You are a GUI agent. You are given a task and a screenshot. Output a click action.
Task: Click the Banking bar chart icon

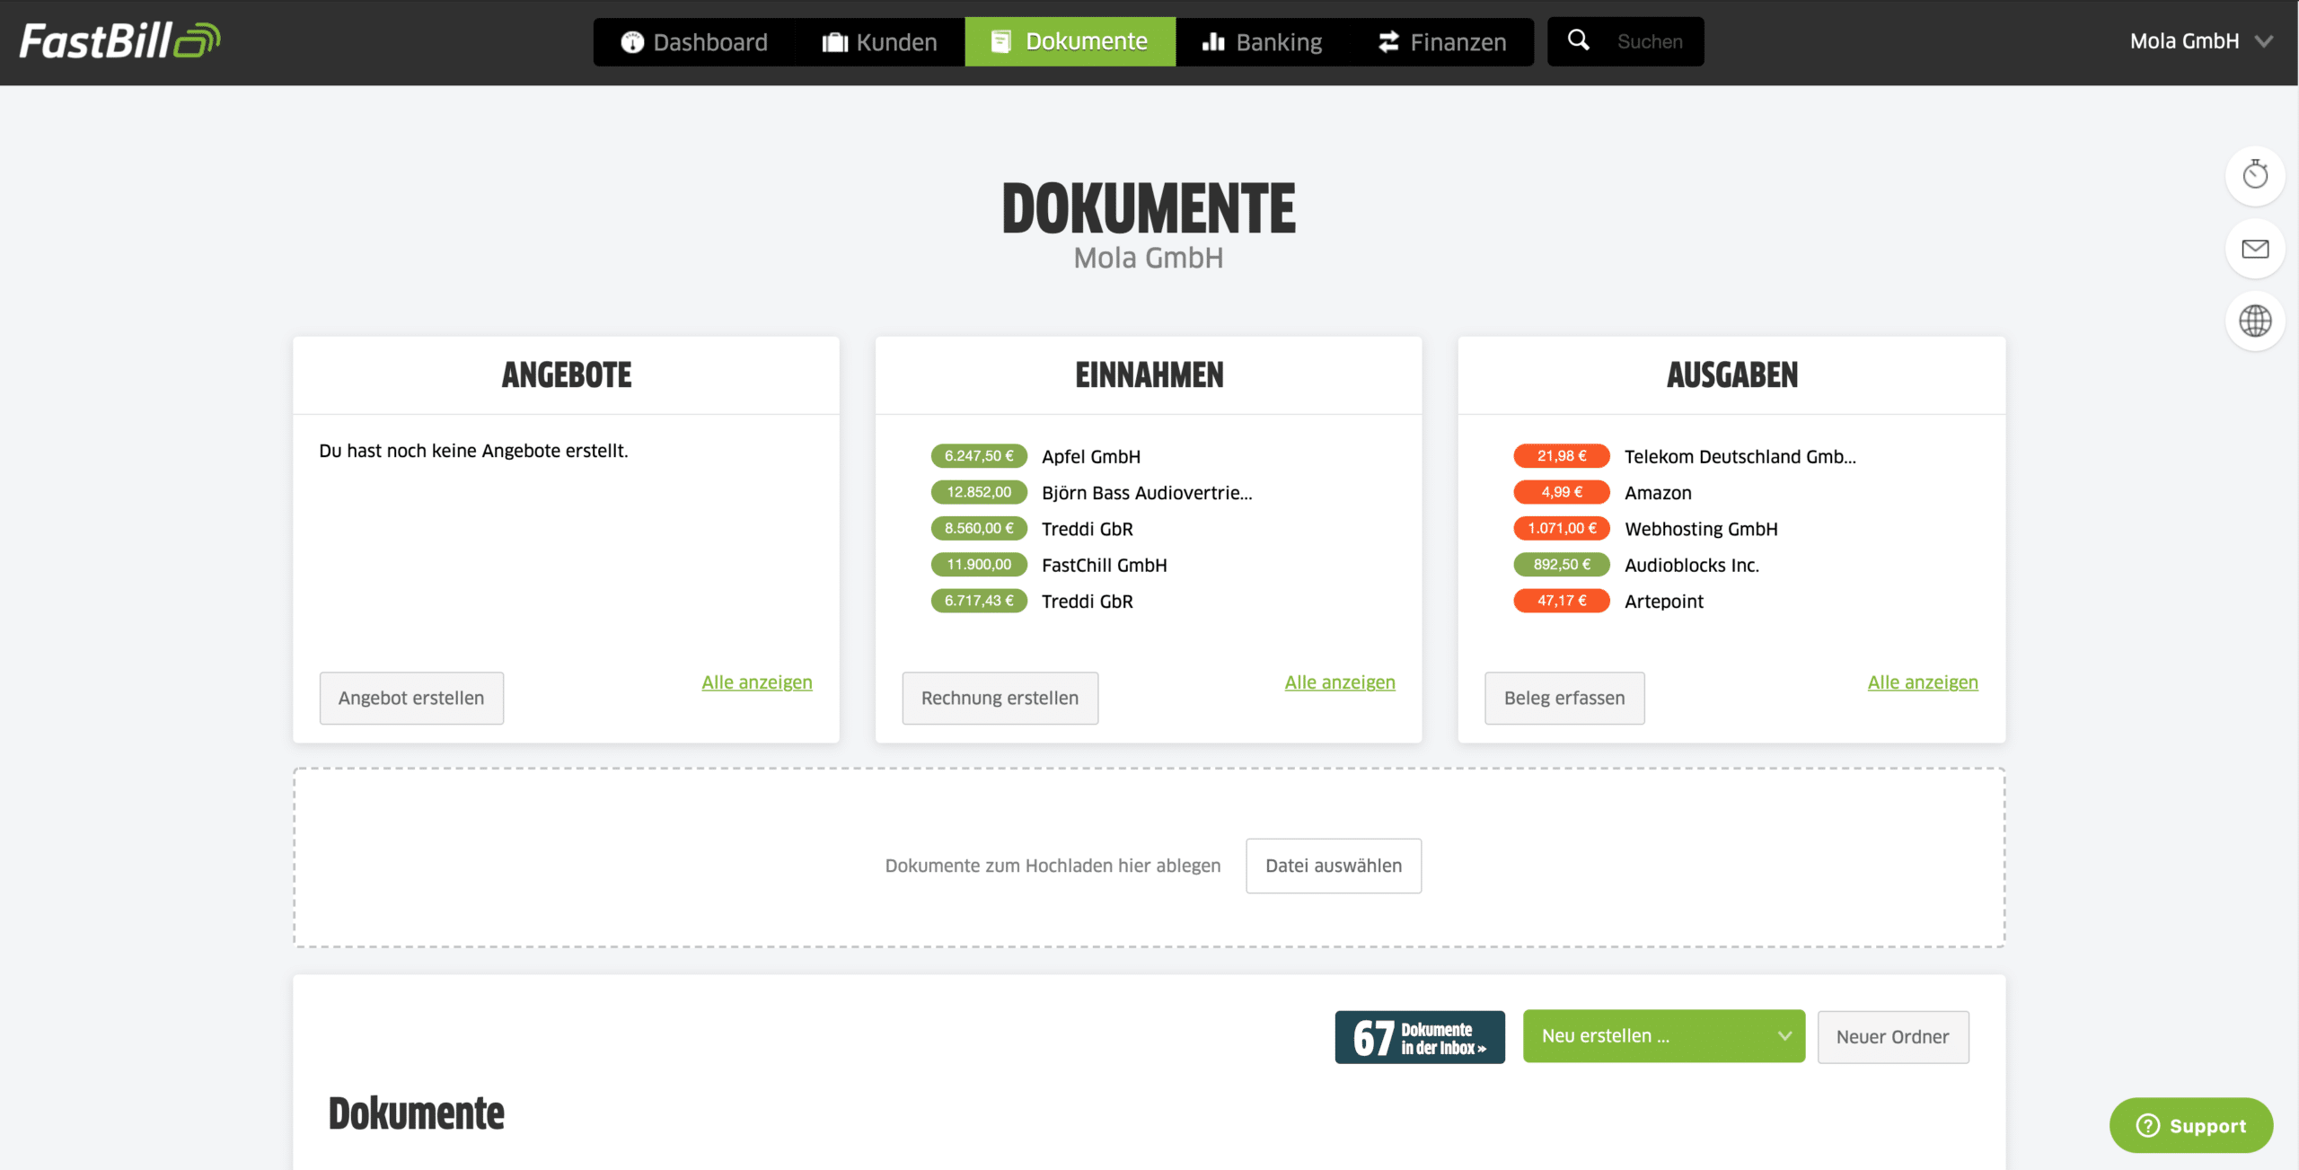point(1213,41)
